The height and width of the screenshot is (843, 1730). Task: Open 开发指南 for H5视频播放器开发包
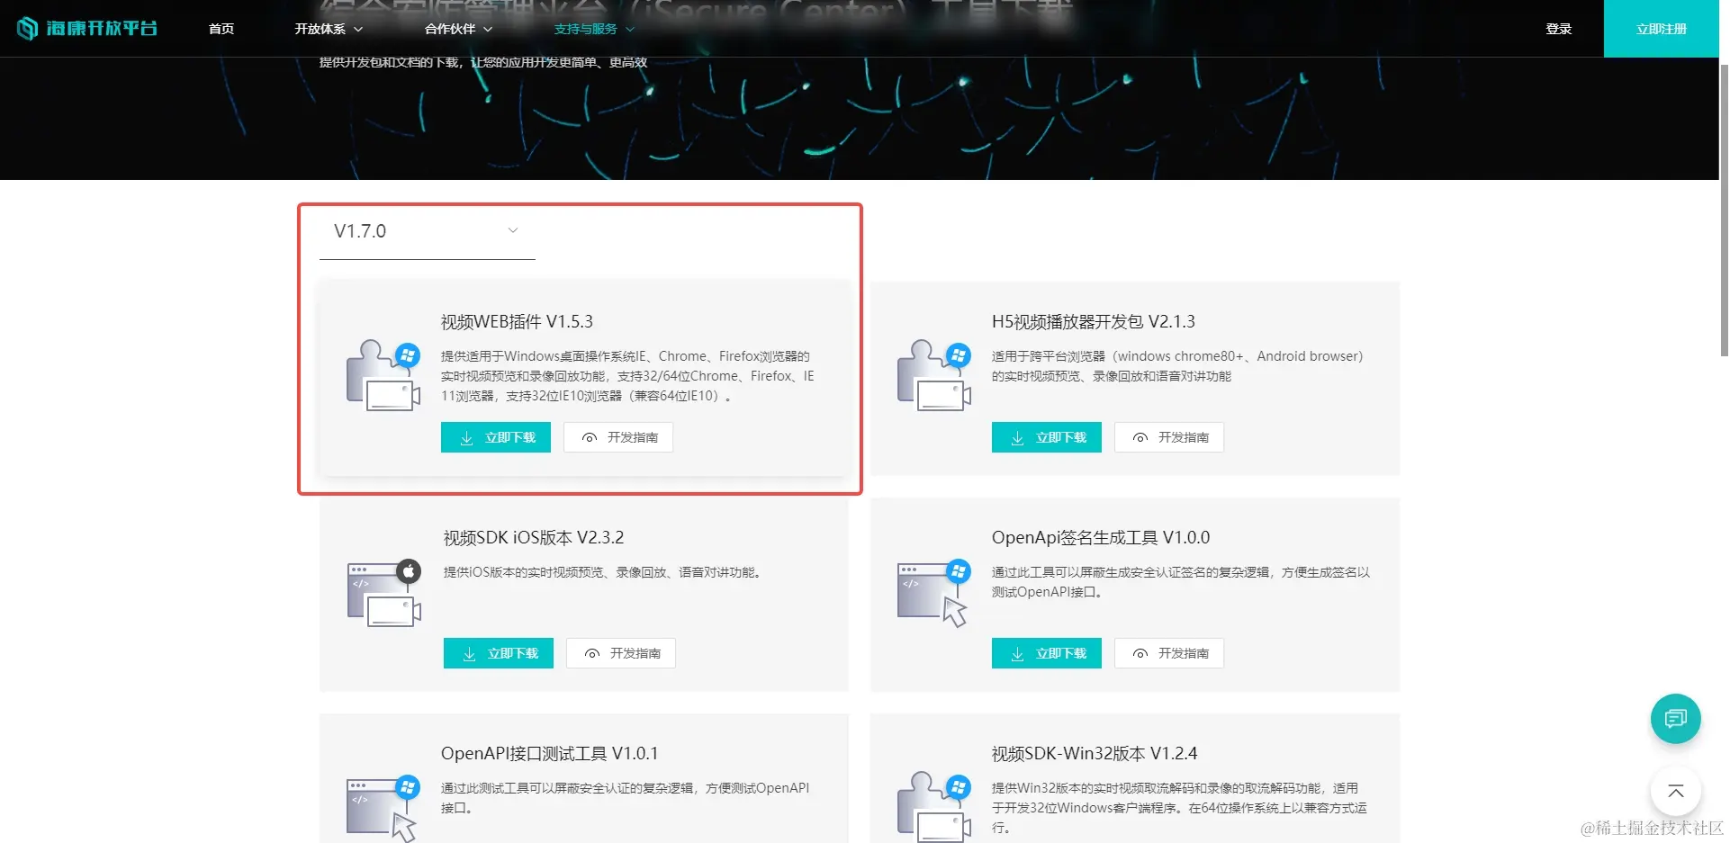(1169, 437)
